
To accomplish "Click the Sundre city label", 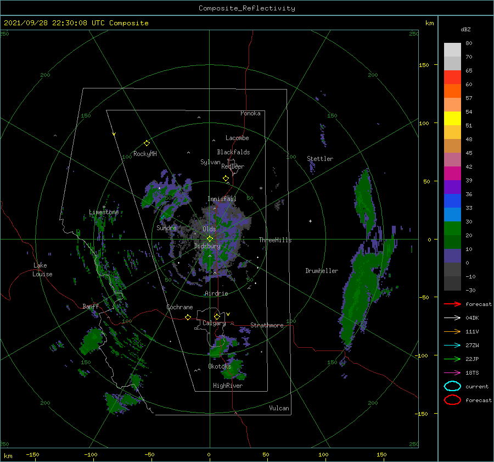I will (x=166, y=227).
